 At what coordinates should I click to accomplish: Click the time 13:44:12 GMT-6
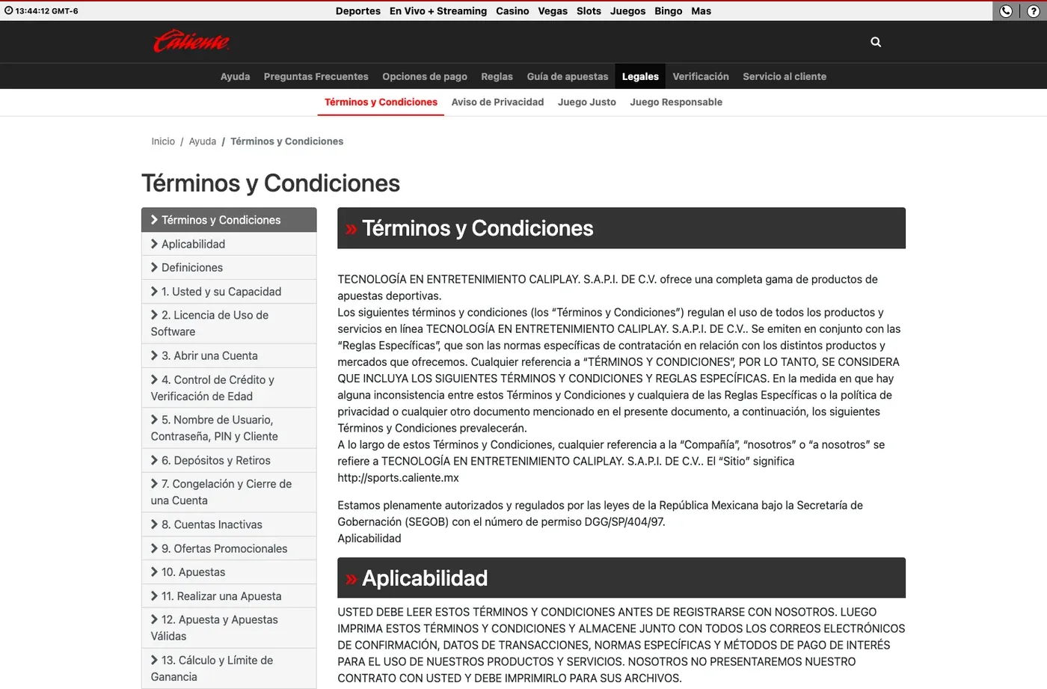pos(46,11)
